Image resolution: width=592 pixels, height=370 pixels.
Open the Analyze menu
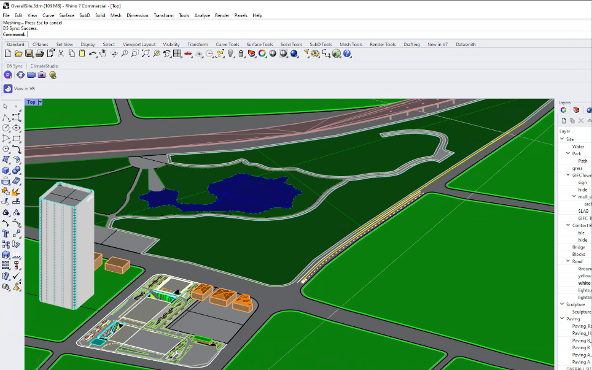pos(202,15)
